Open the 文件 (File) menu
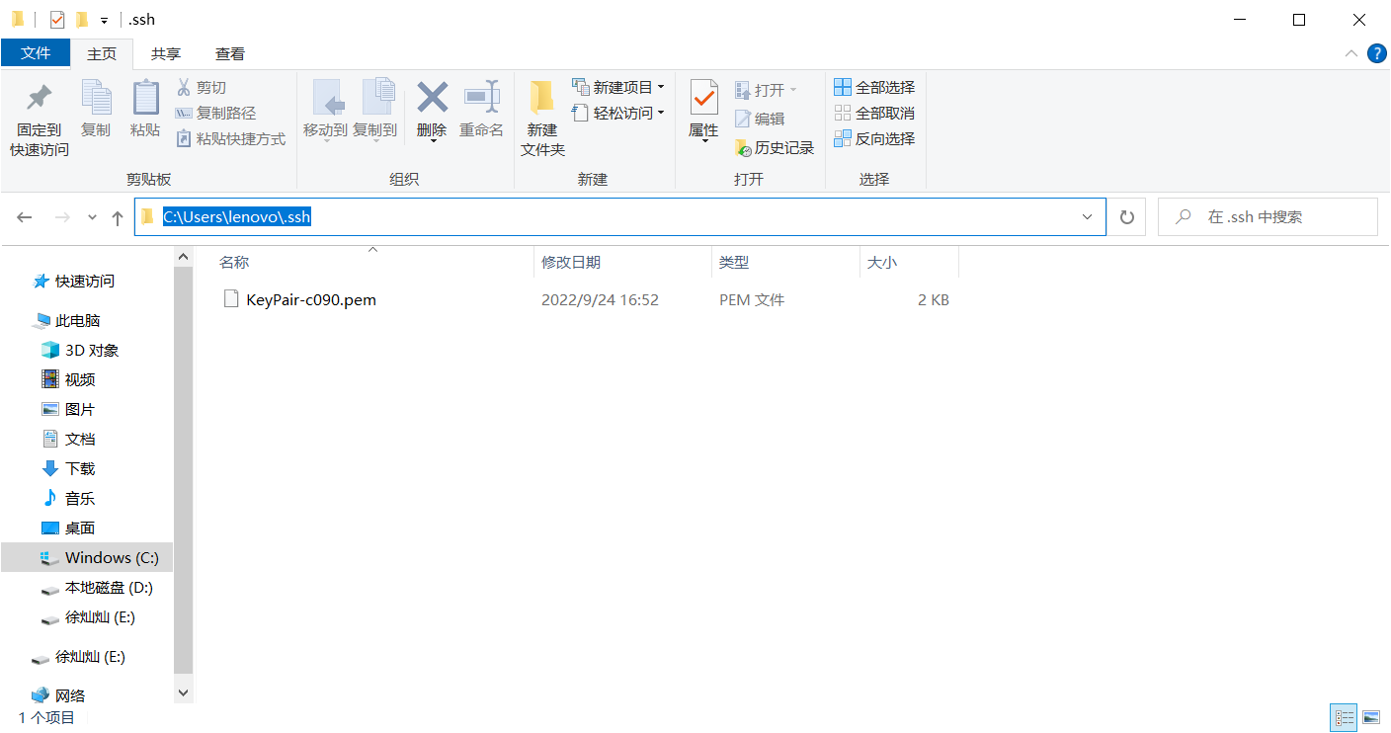This screenshot has height=733, width=1391. [x=36, y=53]
